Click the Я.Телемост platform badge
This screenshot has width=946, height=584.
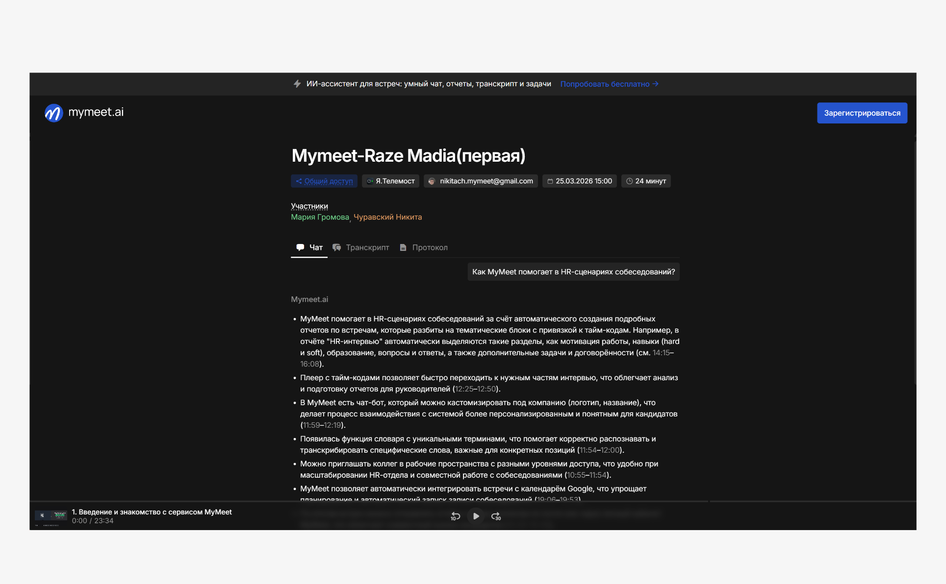[x=391, y=181]
